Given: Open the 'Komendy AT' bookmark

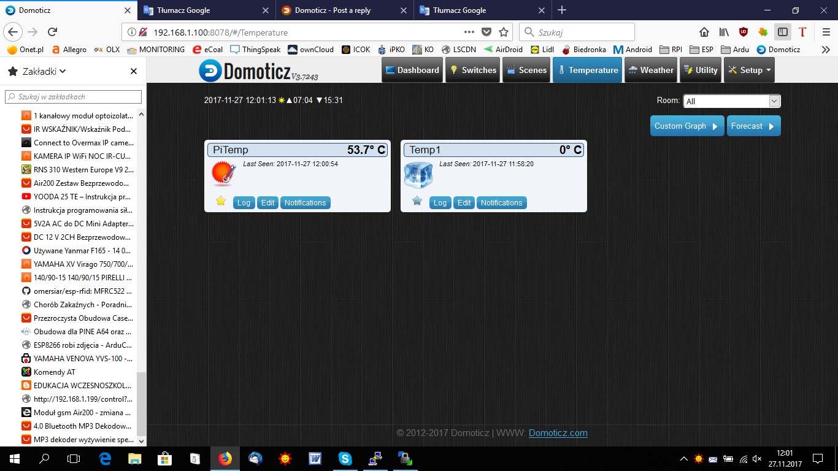Looking at the screenshot, I should [x=48, y=372].
